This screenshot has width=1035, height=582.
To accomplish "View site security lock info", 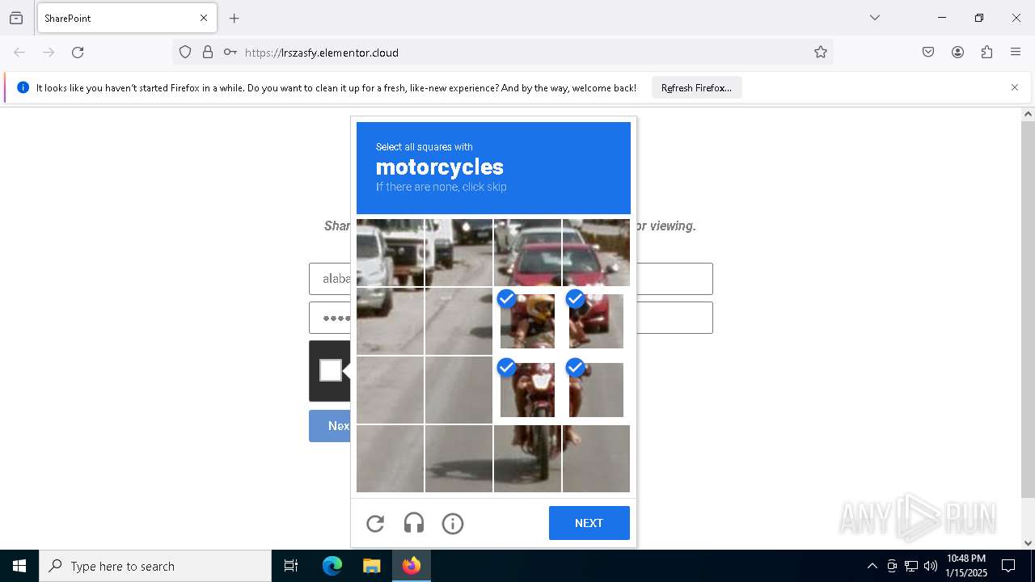I will [208, 53].
